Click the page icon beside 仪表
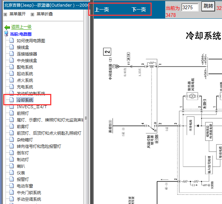Image resolution: width=222 pixels, height=204 pixels. (12, 172)
